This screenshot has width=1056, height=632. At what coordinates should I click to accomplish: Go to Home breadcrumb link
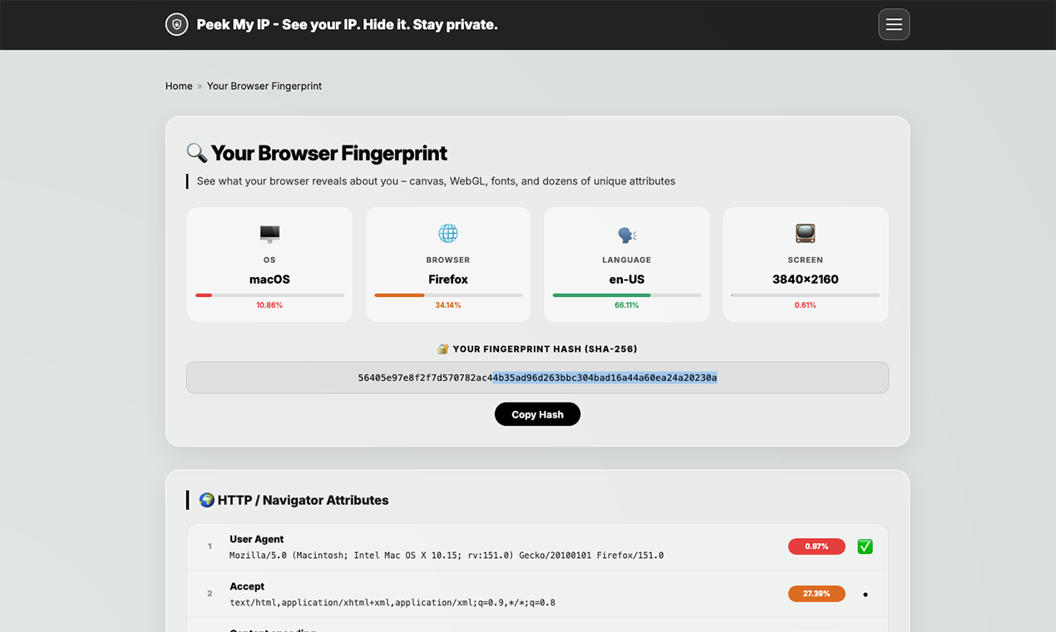point(179,86)
